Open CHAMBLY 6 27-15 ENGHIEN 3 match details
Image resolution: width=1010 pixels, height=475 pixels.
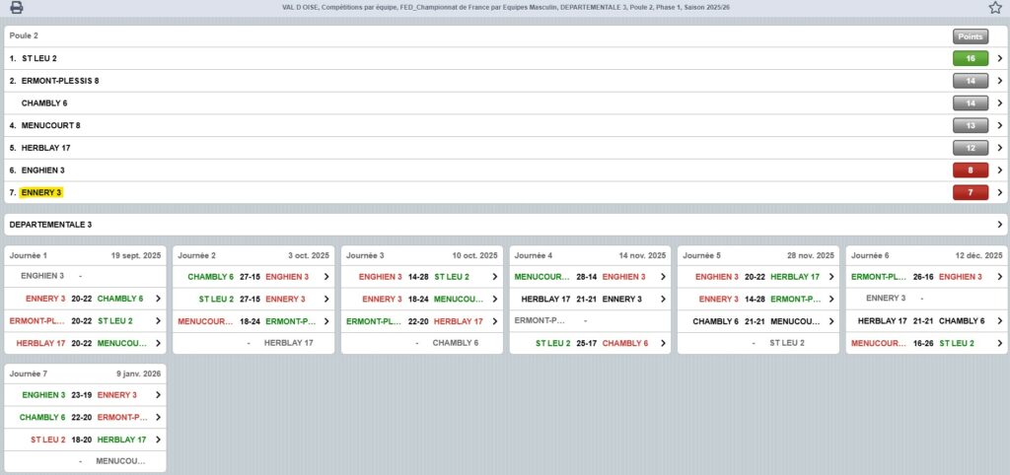(x=325, y=277)
